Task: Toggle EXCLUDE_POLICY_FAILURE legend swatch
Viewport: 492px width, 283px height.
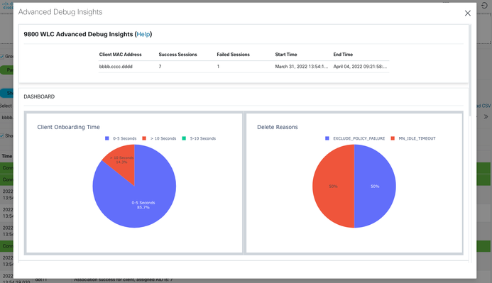Action: coord(327,138)
